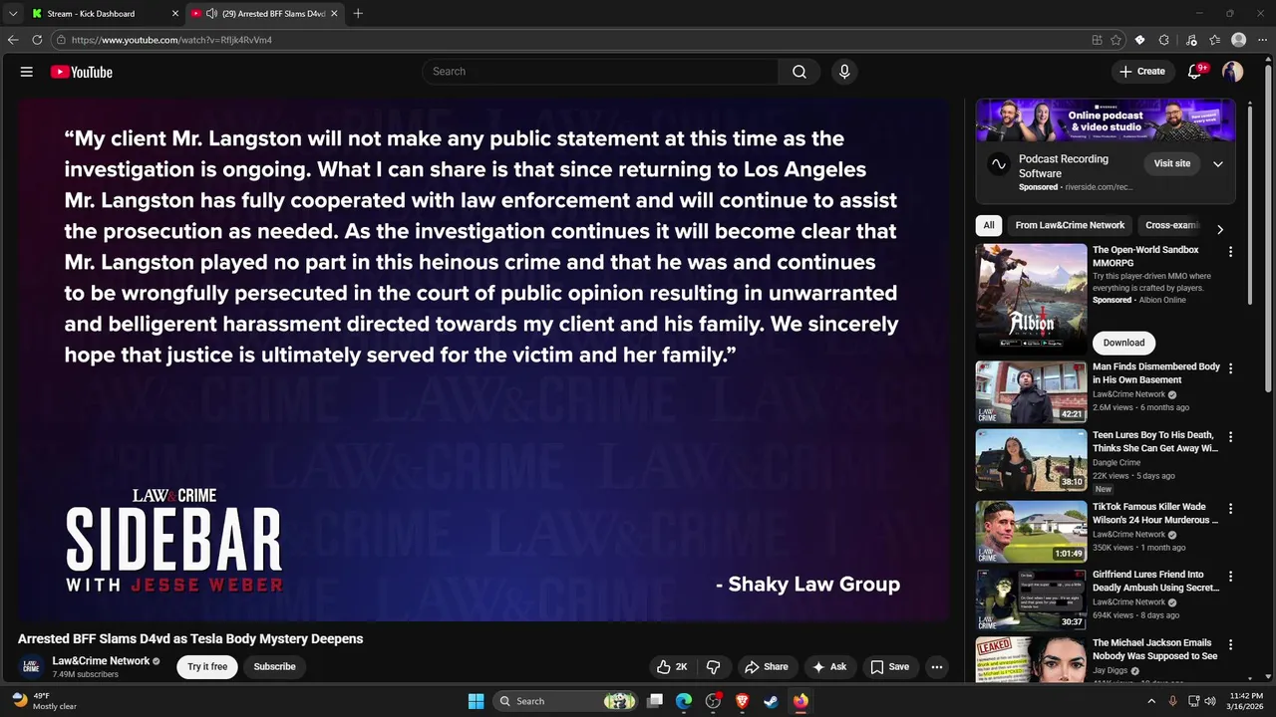The width and height of the screenshot is (1276, 717).
Task: Open the browser profile icon
Action: 1239,40
